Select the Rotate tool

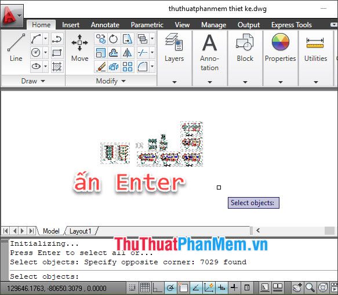click(114, 39)
